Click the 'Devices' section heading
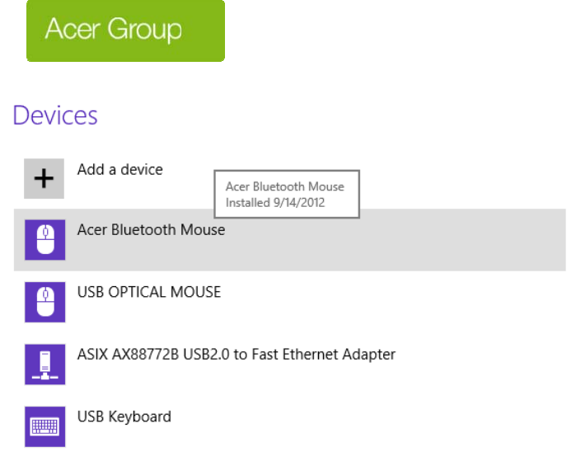 pyautogui.click(x=55, y=115)
